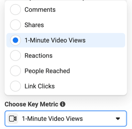Click blank space inside the Key Metric combo box
This screenshot has height=129, width=132.
(x=99, y=119)
